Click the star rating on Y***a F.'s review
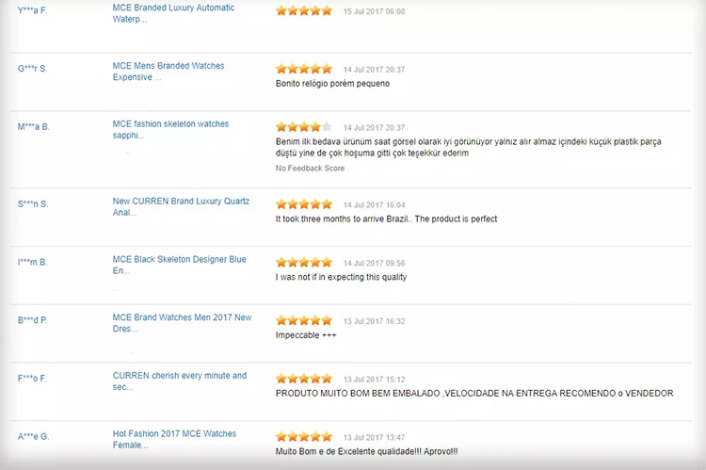The height and width of the screenshot is (470, 706). (303, 11)
